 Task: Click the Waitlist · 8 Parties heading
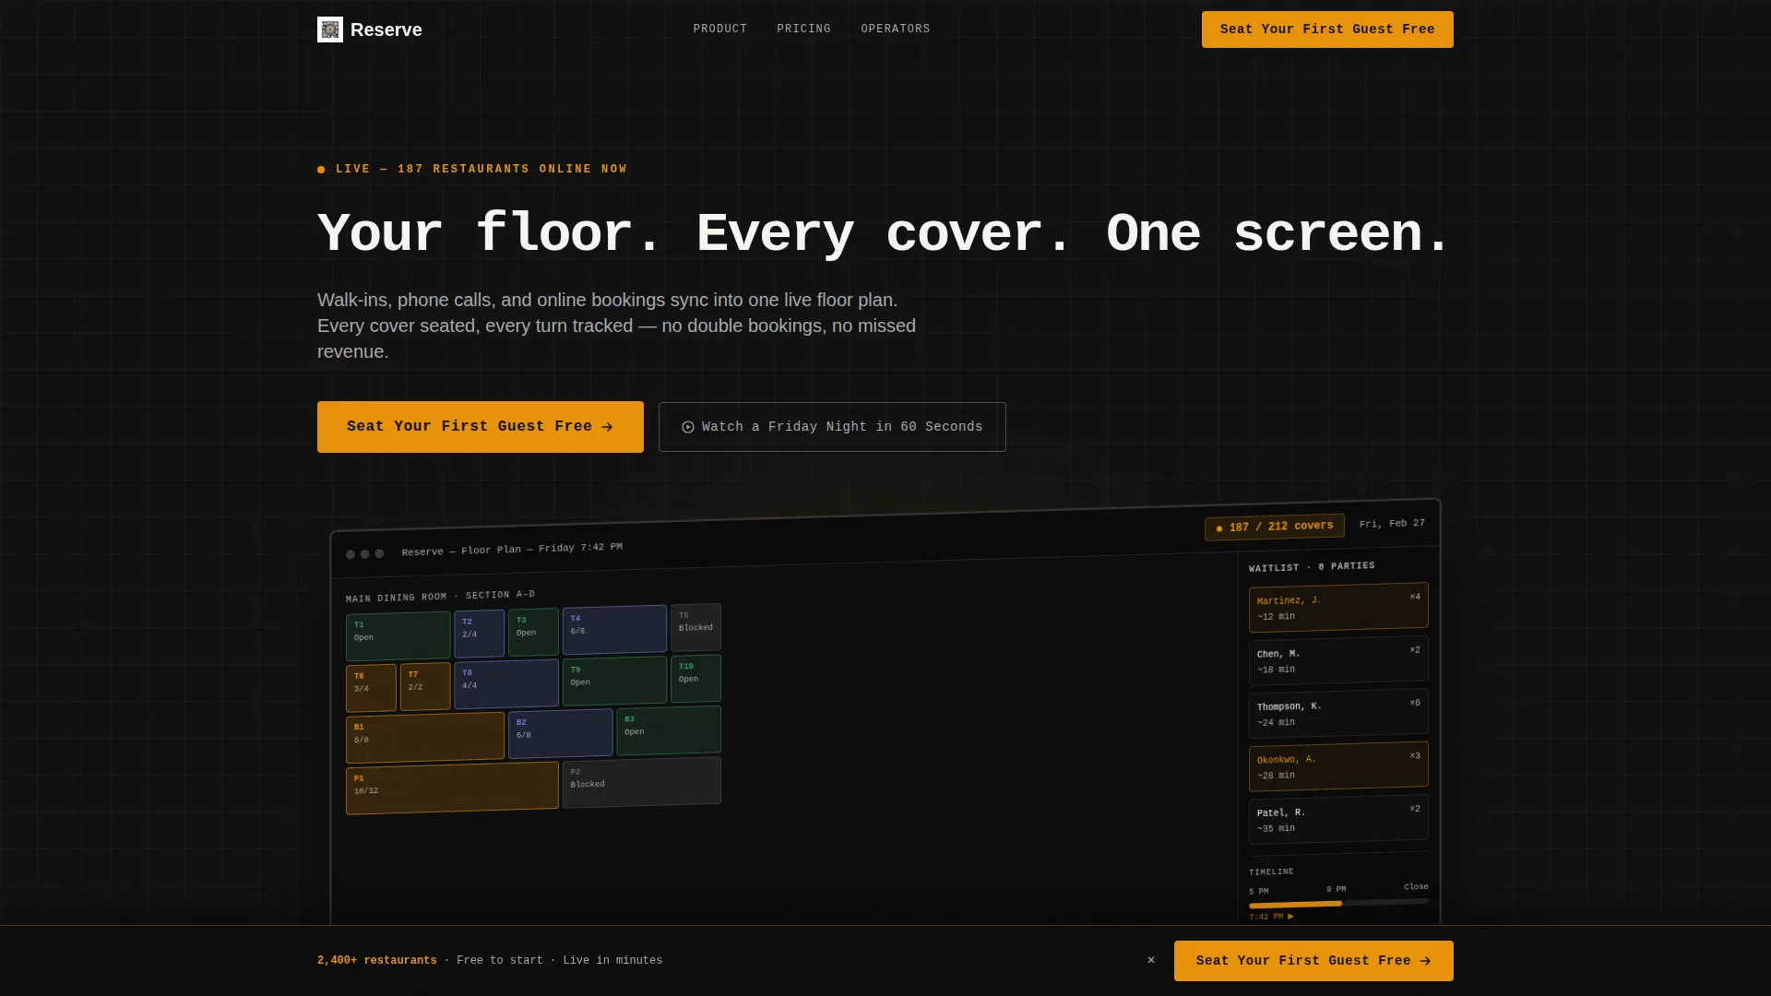1312,566
